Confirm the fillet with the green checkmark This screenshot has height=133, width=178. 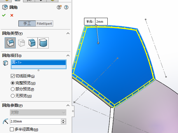click(x=4, y=15)
